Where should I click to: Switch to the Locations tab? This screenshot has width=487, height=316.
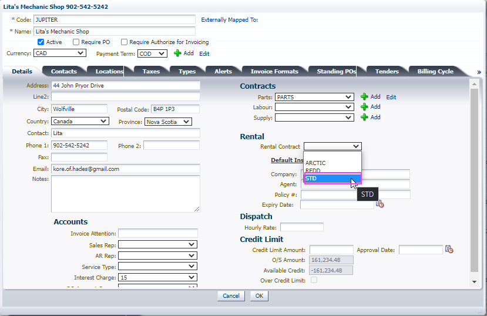109,72
